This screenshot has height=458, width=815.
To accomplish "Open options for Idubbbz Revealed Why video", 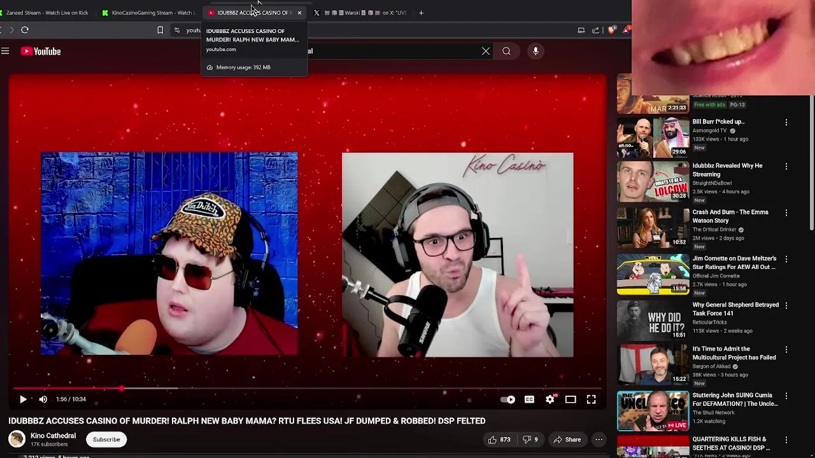I will point(786,166).
